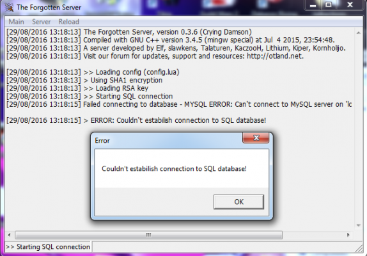Click OK in the Error dialog
The height and width of the screenshot is (256, 367).
coord(238,202)
